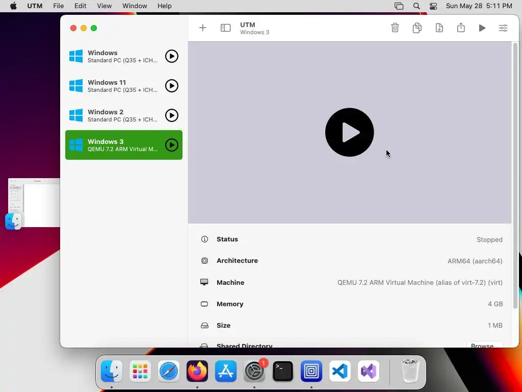Click the Machine monitor icon
Viewport: 522px width, 392px height.
tap(204, 282)
